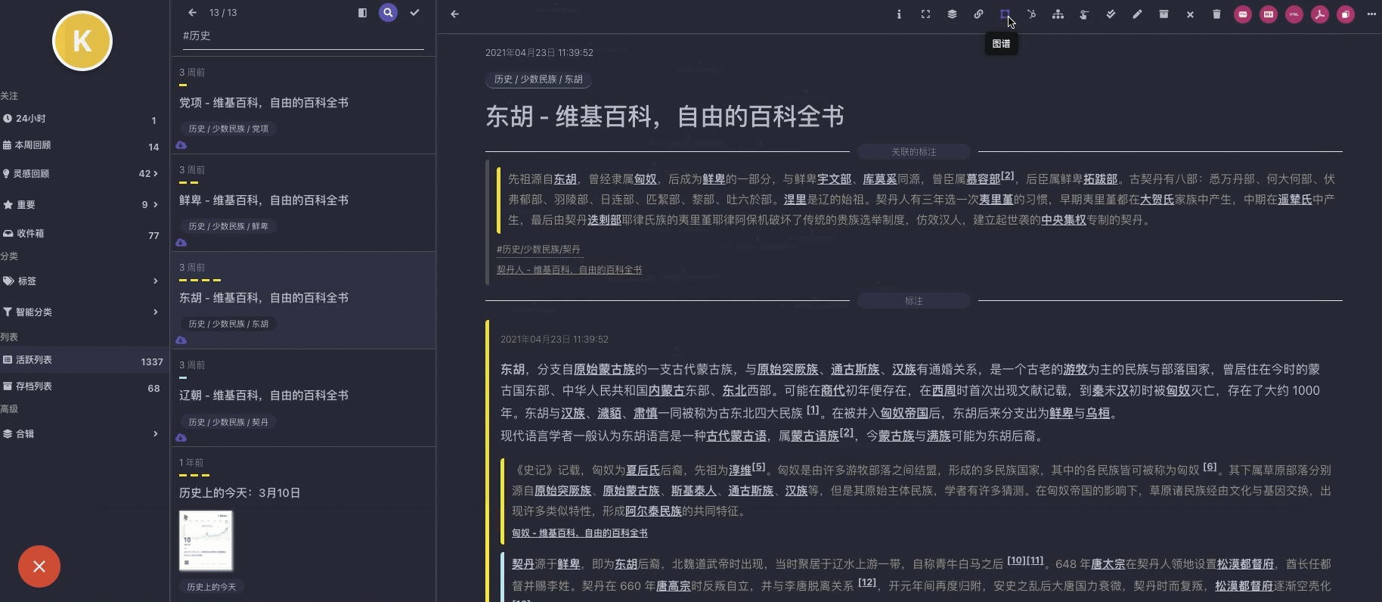Viewport: 1382px width, 602px height.
Task: Click the red close floating button
Action: [x=39, y=566]
